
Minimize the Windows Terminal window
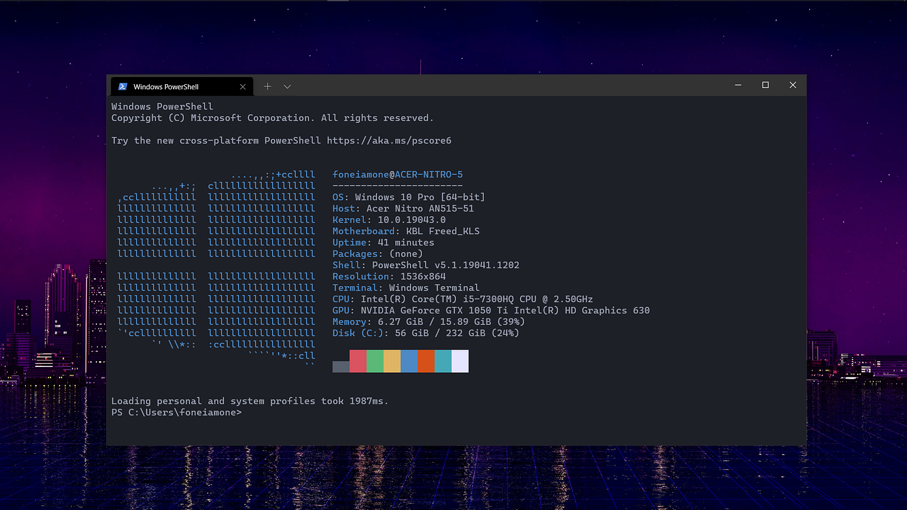(738, 85)
